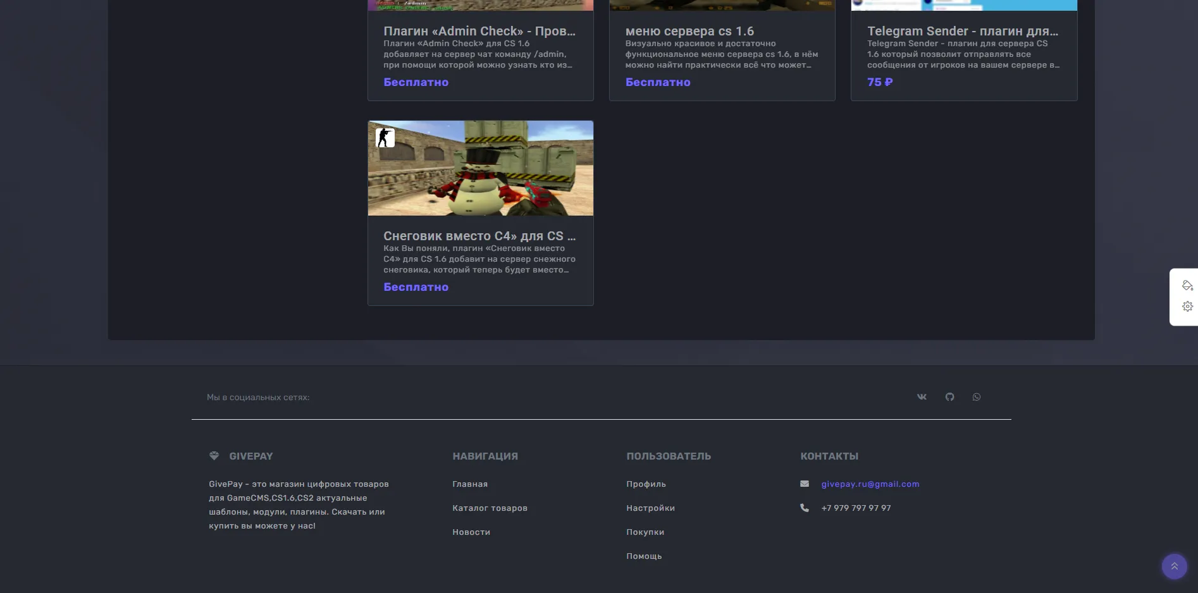
Task: Open the Помощь link in footer
Action: [644, 556]
